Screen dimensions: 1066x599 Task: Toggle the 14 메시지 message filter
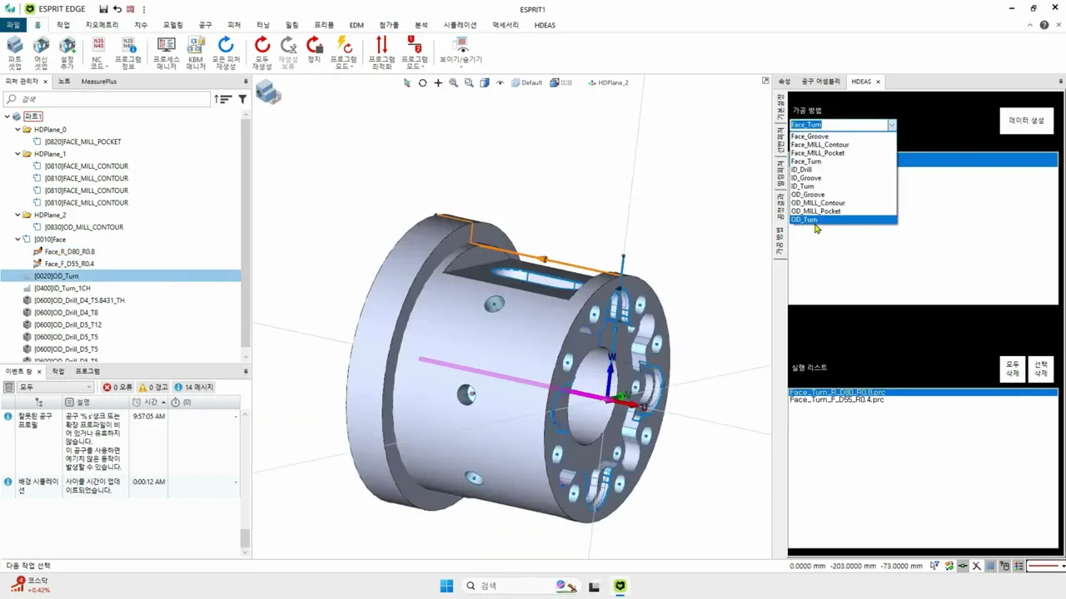[194, 388]
